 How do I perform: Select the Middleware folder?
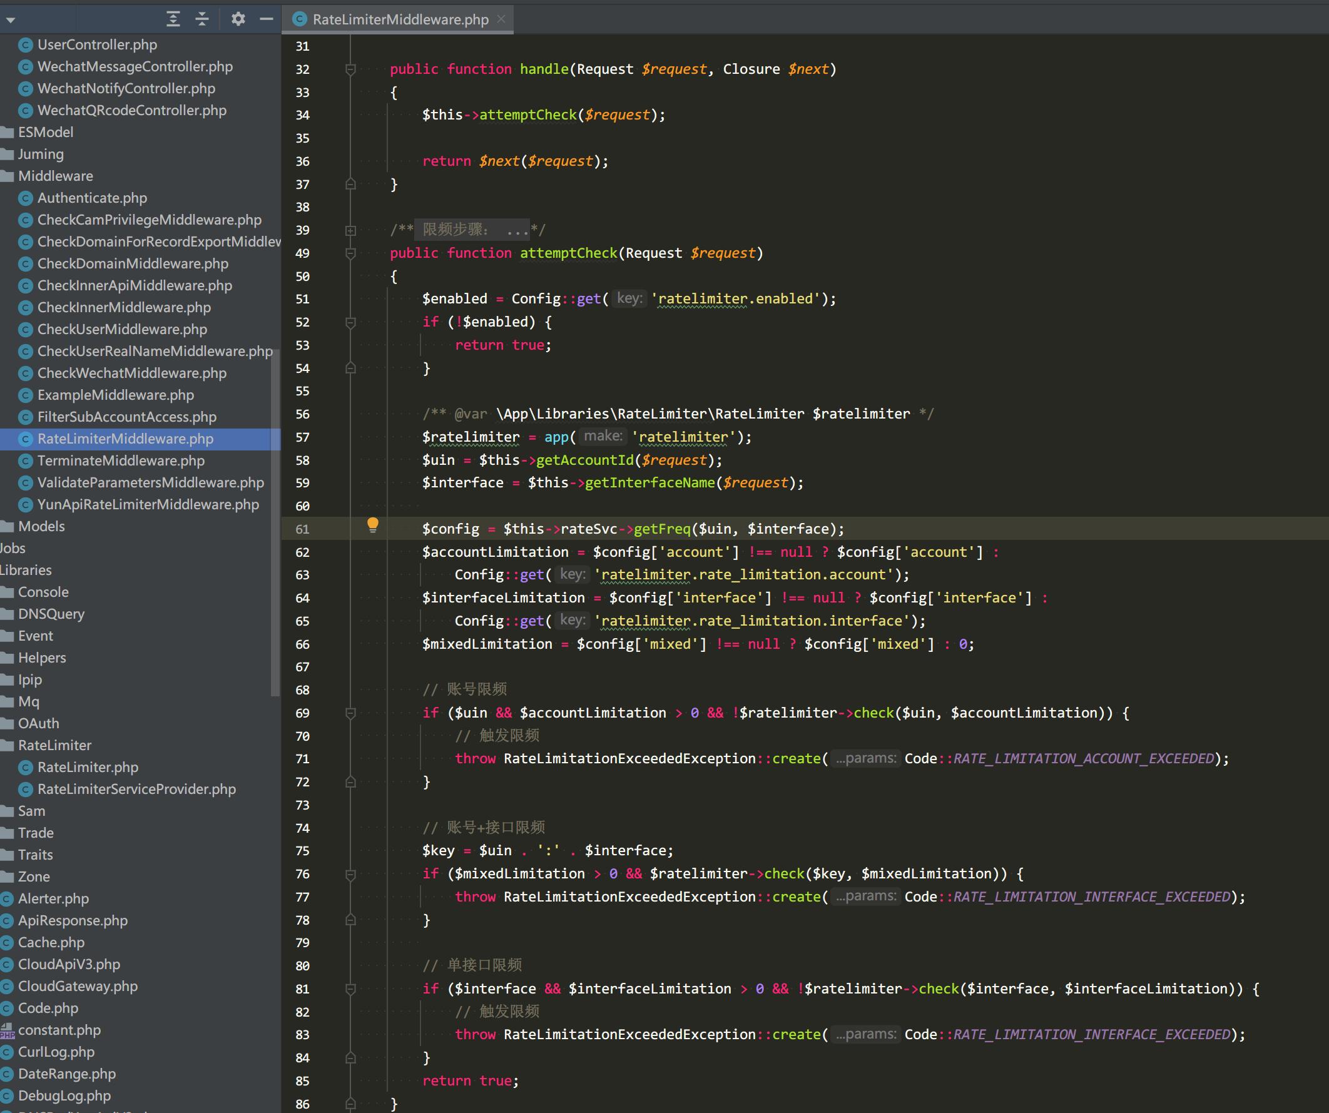coord(55,176)
